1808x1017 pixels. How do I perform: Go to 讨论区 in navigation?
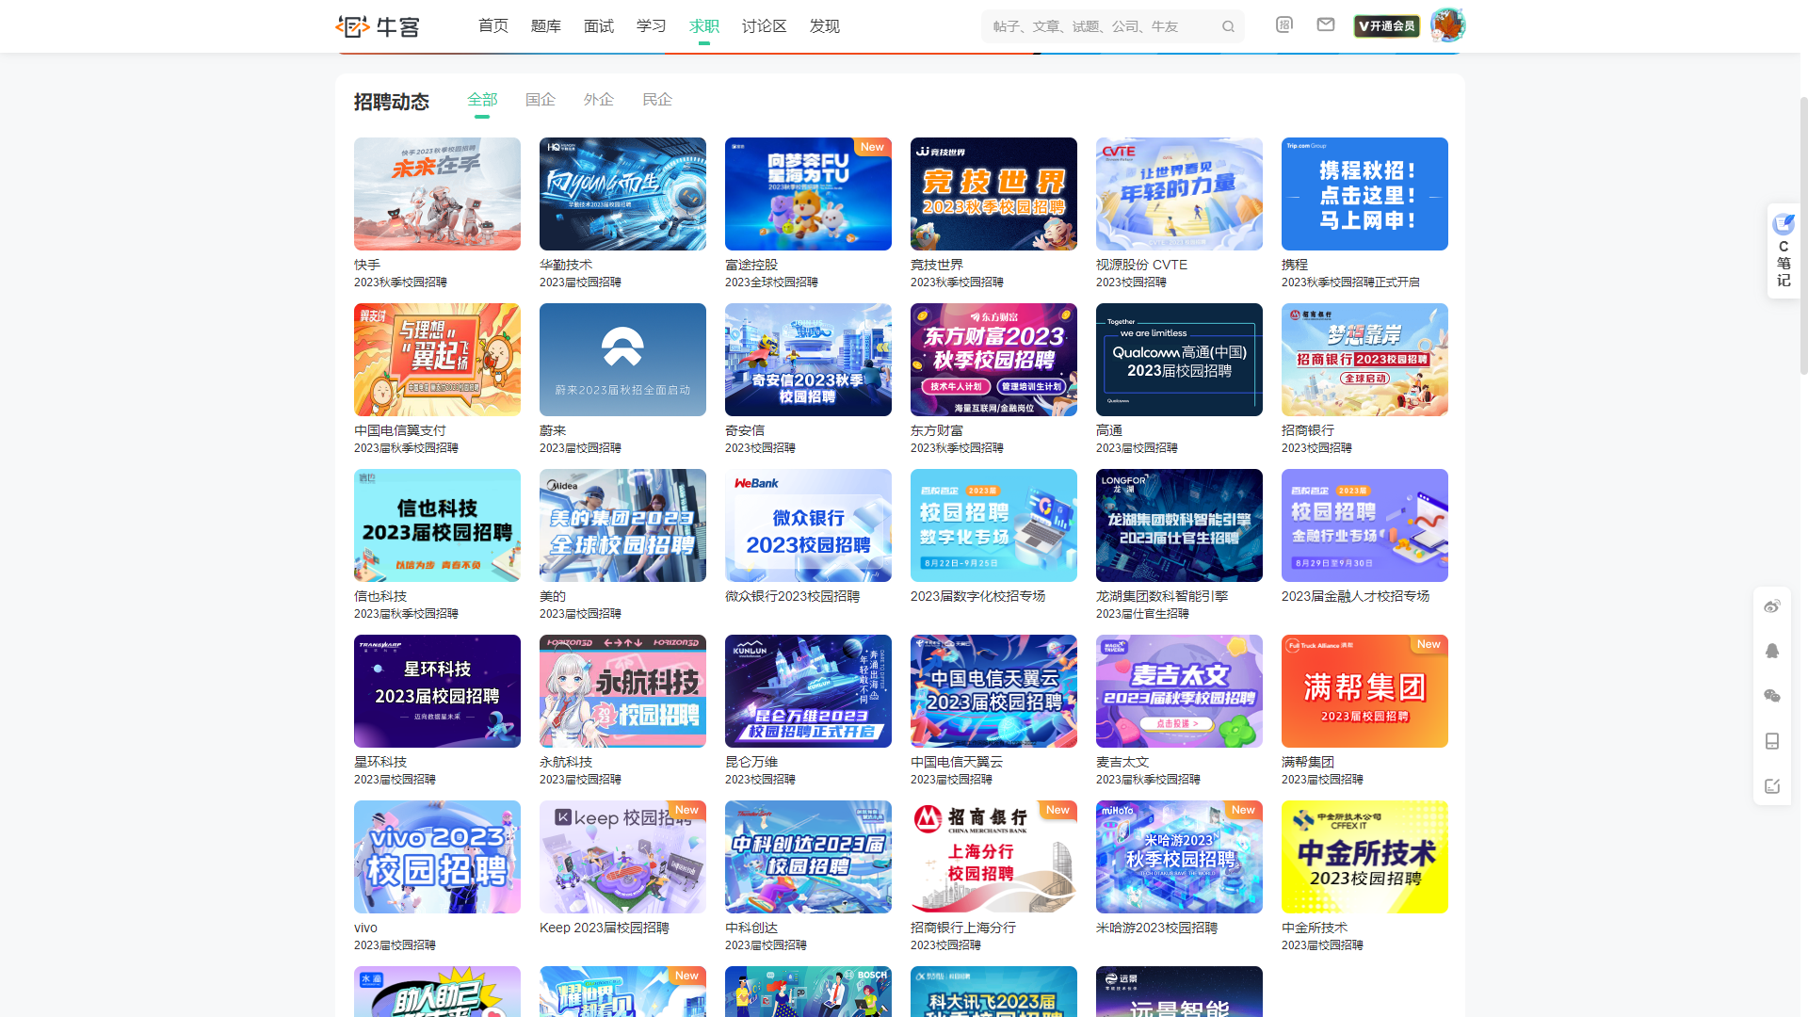764,26
